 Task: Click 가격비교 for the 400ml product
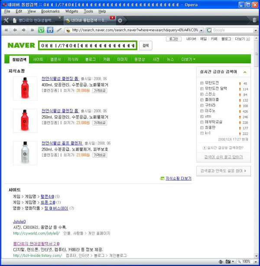(x=100, y=91)
